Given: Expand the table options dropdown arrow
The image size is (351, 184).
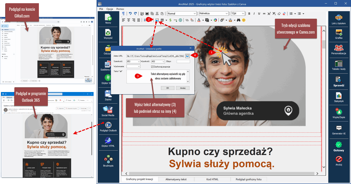Looking at the screenshot, I should coord(166,20).
